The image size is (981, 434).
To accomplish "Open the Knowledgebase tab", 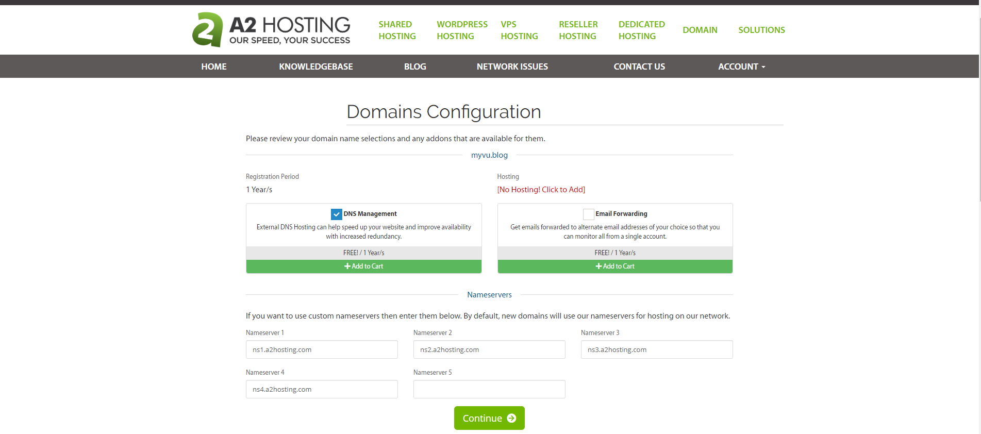I will pyautogui.click(x=315, y=66).
